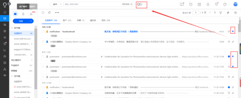
Task: Open the help question mark icon
Action: (x=225, y=4)
